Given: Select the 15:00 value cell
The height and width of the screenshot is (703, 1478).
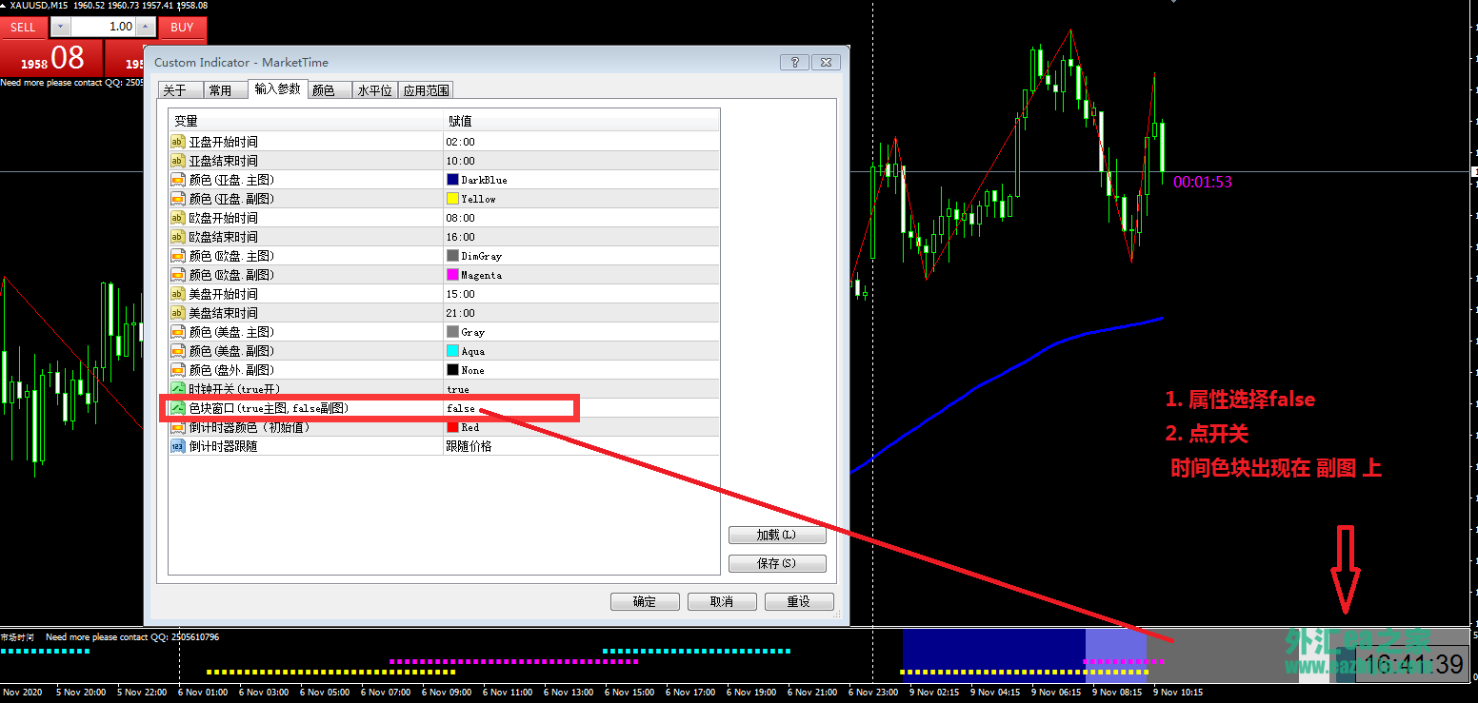Looking at the screenshot, I should 581,294.
